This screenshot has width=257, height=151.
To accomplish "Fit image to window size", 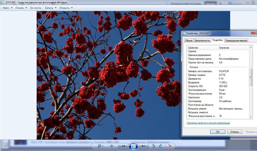I will [x=111, y=146].
